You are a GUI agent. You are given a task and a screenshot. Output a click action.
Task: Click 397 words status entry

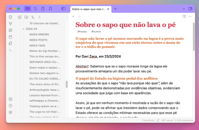167,120
